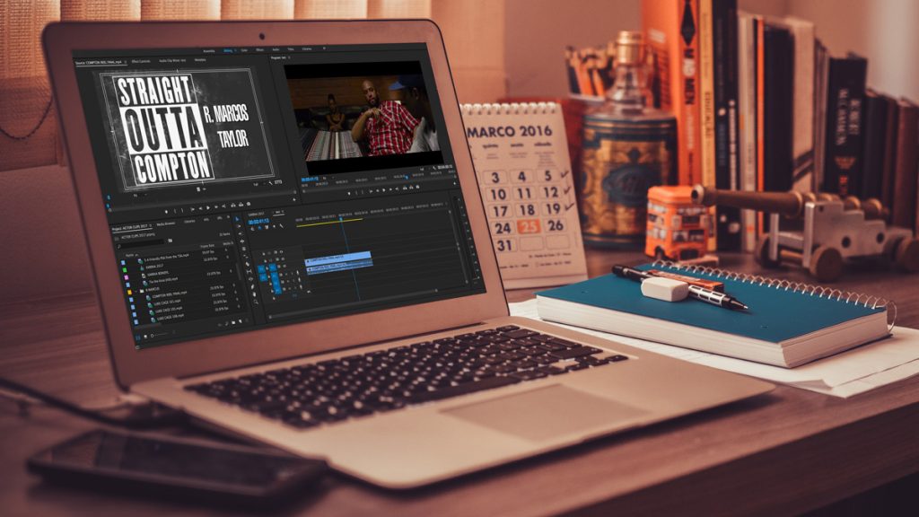Switch to the Media Browser tab
Screen dimensions: 919x517
[x=165, y=223]
